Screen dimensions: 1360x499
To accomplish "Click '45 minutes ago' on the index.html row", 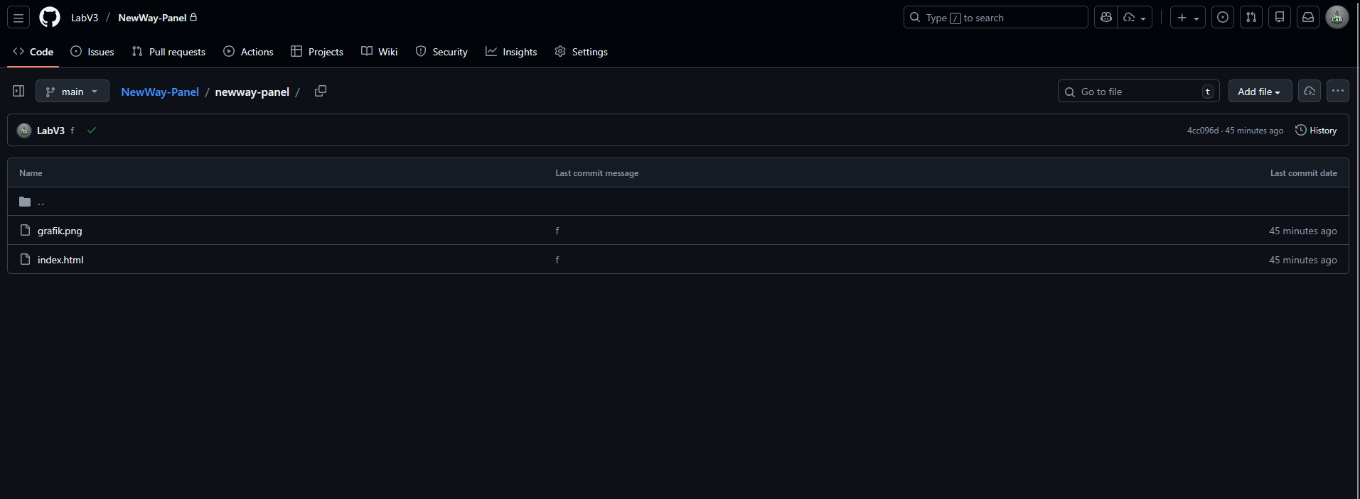I will pos(1303,260).
